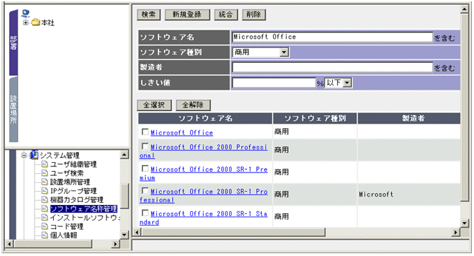Click menu tree scroll-left arrow

pos(10,244)
